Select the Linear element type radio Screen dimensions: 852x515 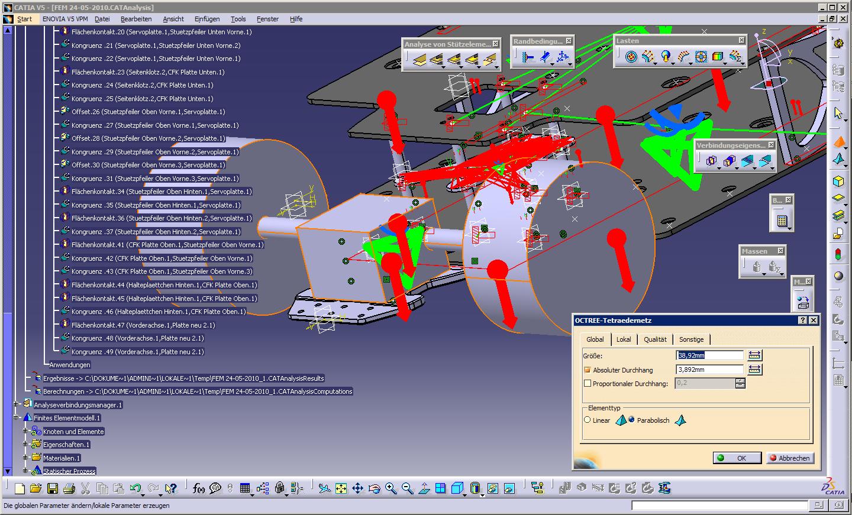coord(587,420)
